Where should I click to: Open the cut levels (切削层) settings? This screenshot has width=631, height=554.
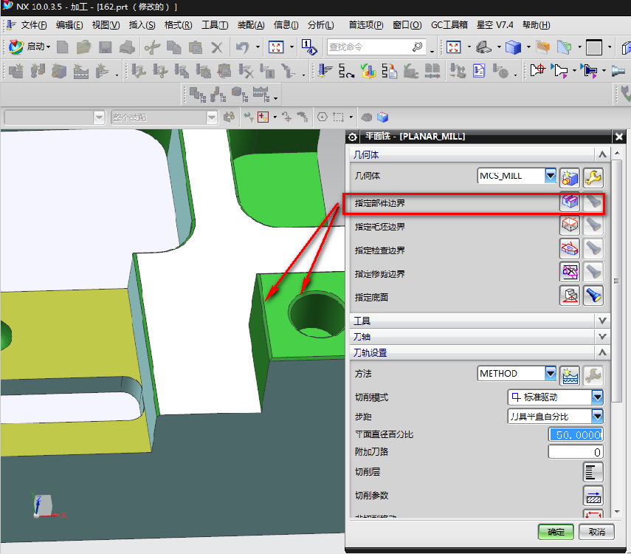pyautogui.click(x=593, y=472)
